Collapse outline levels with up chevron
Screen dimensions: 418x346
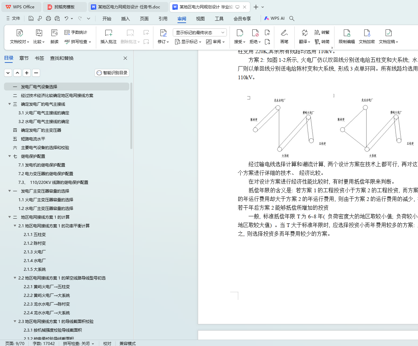point(17,73)
